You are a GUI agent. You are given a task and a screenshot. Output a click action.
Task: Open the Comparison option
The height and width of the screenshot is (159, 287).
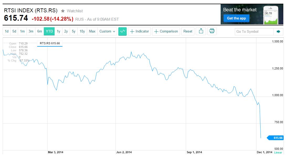[x=166, y=31]
